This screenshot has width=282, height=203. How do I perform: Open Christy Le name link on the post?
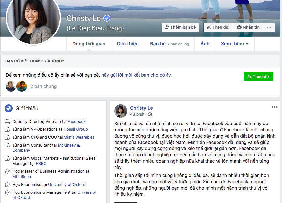pyautogui.click(x=141, y=108)
